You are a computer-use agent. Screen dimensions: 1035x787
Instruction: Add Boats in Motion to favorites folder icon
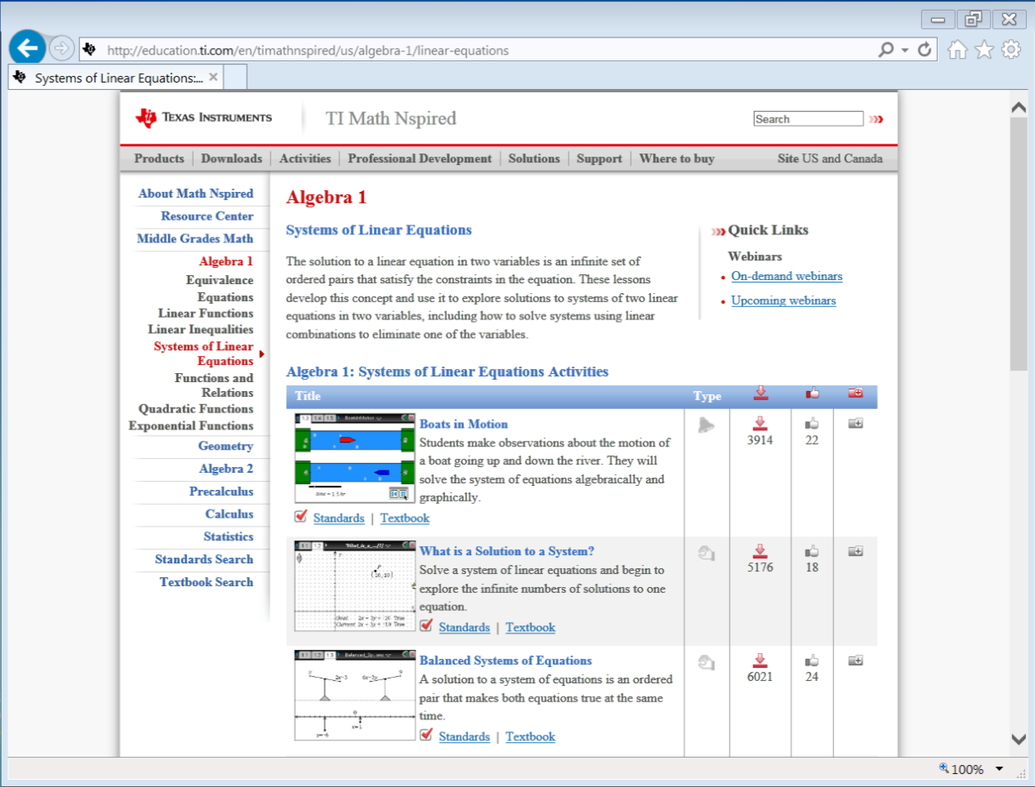pos(855,423)
